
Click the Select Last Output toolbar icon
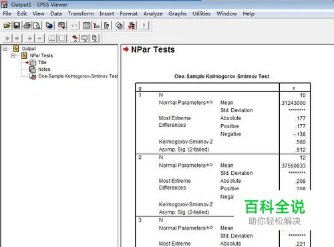[x=132, y=25]
